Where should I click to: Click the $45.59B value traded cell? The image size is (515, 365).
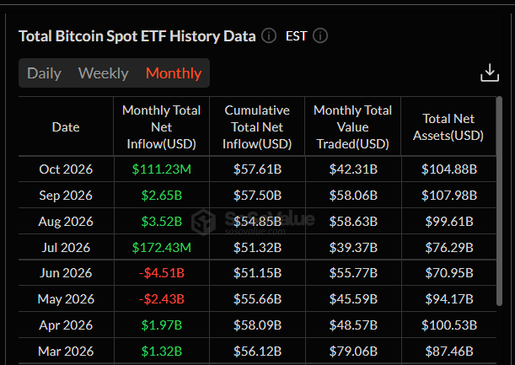(x=353, y=299)
